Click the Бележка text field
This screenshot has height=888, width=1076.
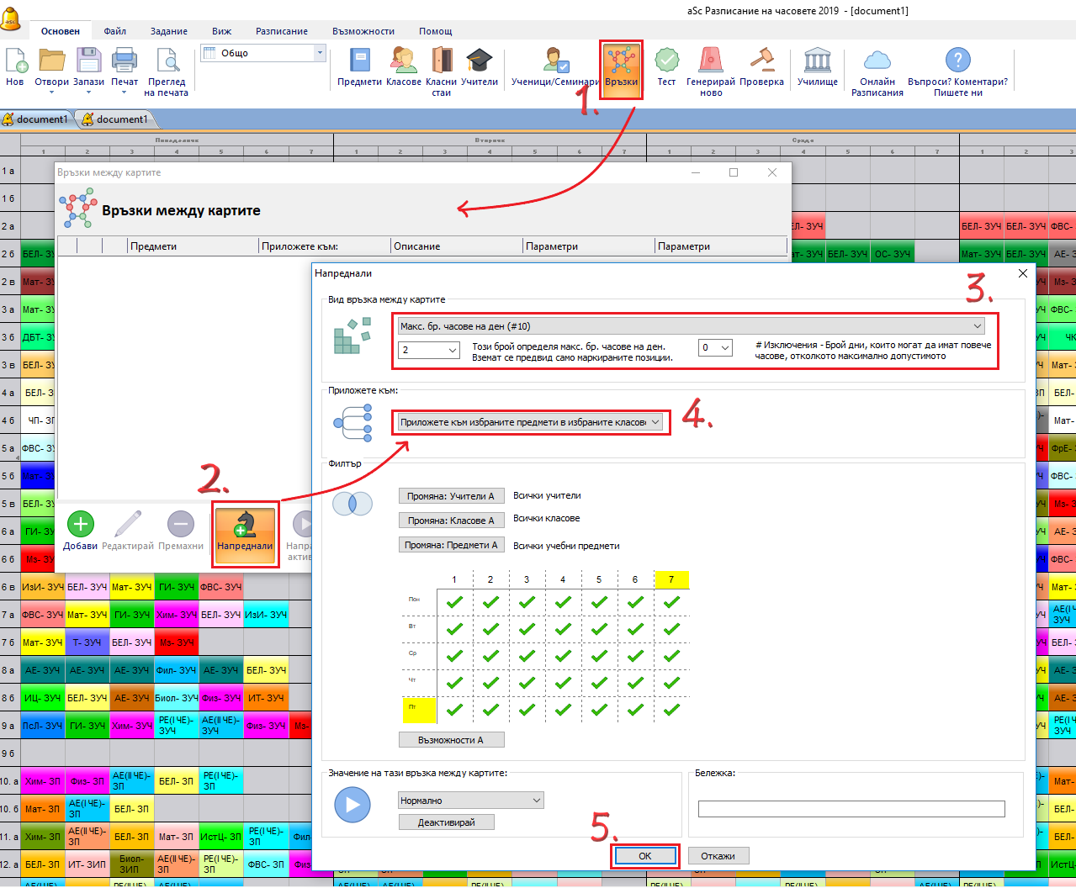click(851, 809)
